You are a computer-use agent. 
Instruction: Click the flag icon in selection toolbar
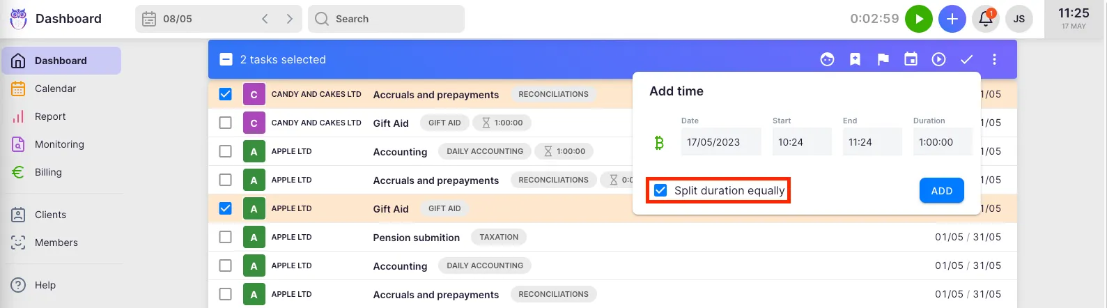(x=883, y=60)
